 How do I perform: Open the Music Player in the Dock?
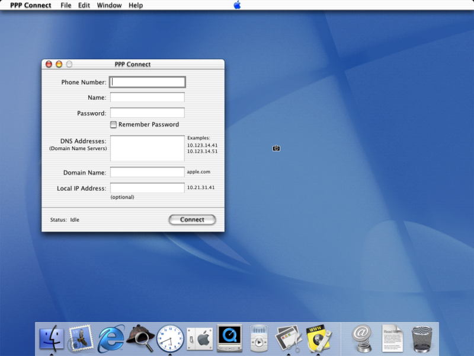259,336
